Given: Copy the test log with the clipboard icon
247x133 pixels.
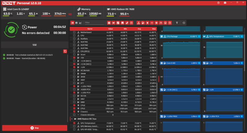Looking at the screenshot, I should 65,51.
